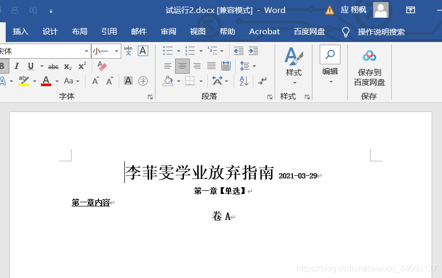The image size is (442, 278).
Task: Click the document title 李菲雯学业放弃指南
Action: click(x=199, y=172)
